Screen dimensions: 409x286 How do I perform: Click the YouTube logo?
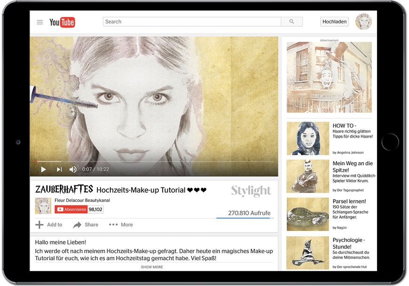(62, 22)
